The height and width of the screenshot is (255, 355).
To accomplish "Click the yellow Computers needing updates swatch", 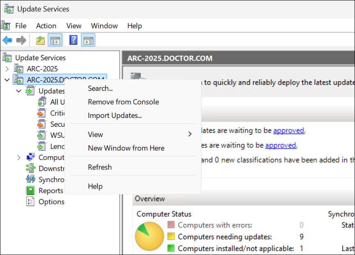I will [x=171, y=237].
